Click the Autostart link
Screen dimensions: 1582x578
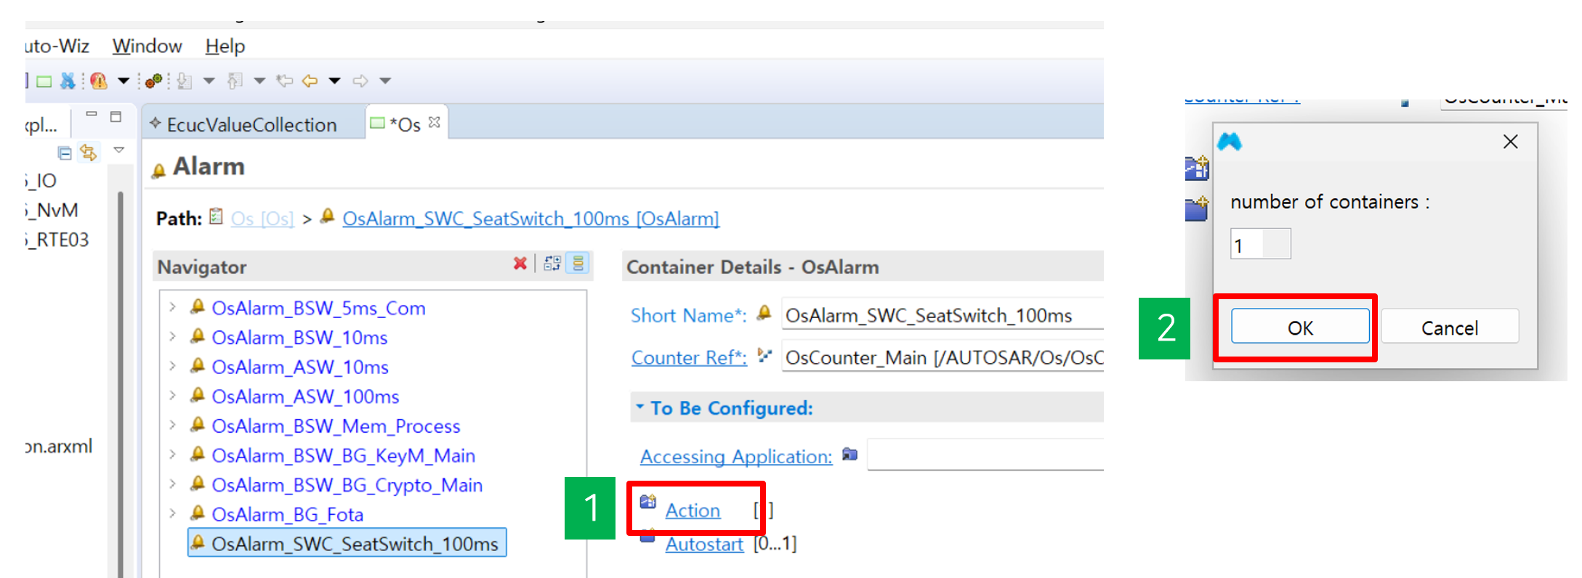[704, 544]
